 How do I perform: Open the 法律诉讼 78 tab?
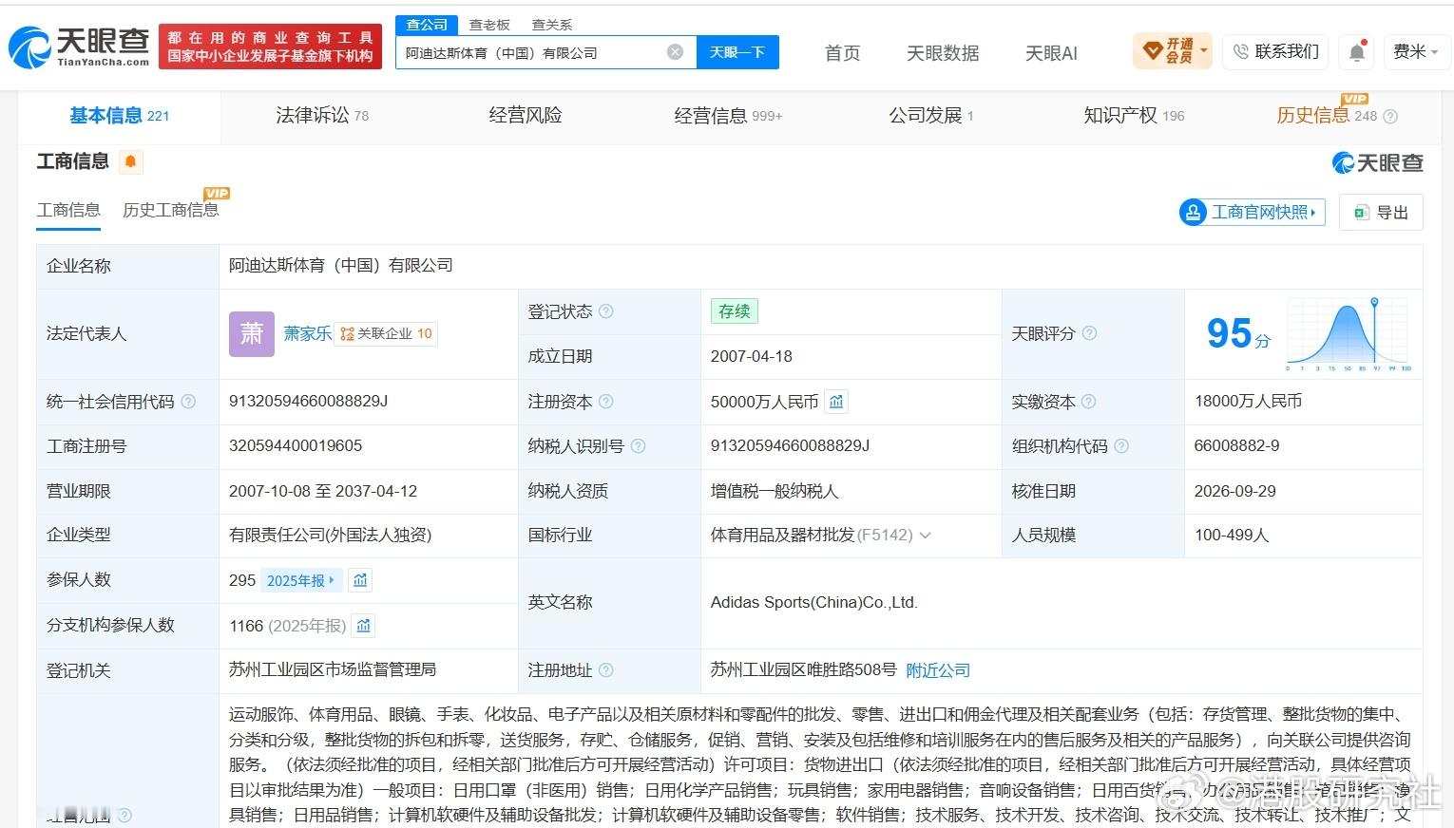pyautogui.click(x=322, y=116)
